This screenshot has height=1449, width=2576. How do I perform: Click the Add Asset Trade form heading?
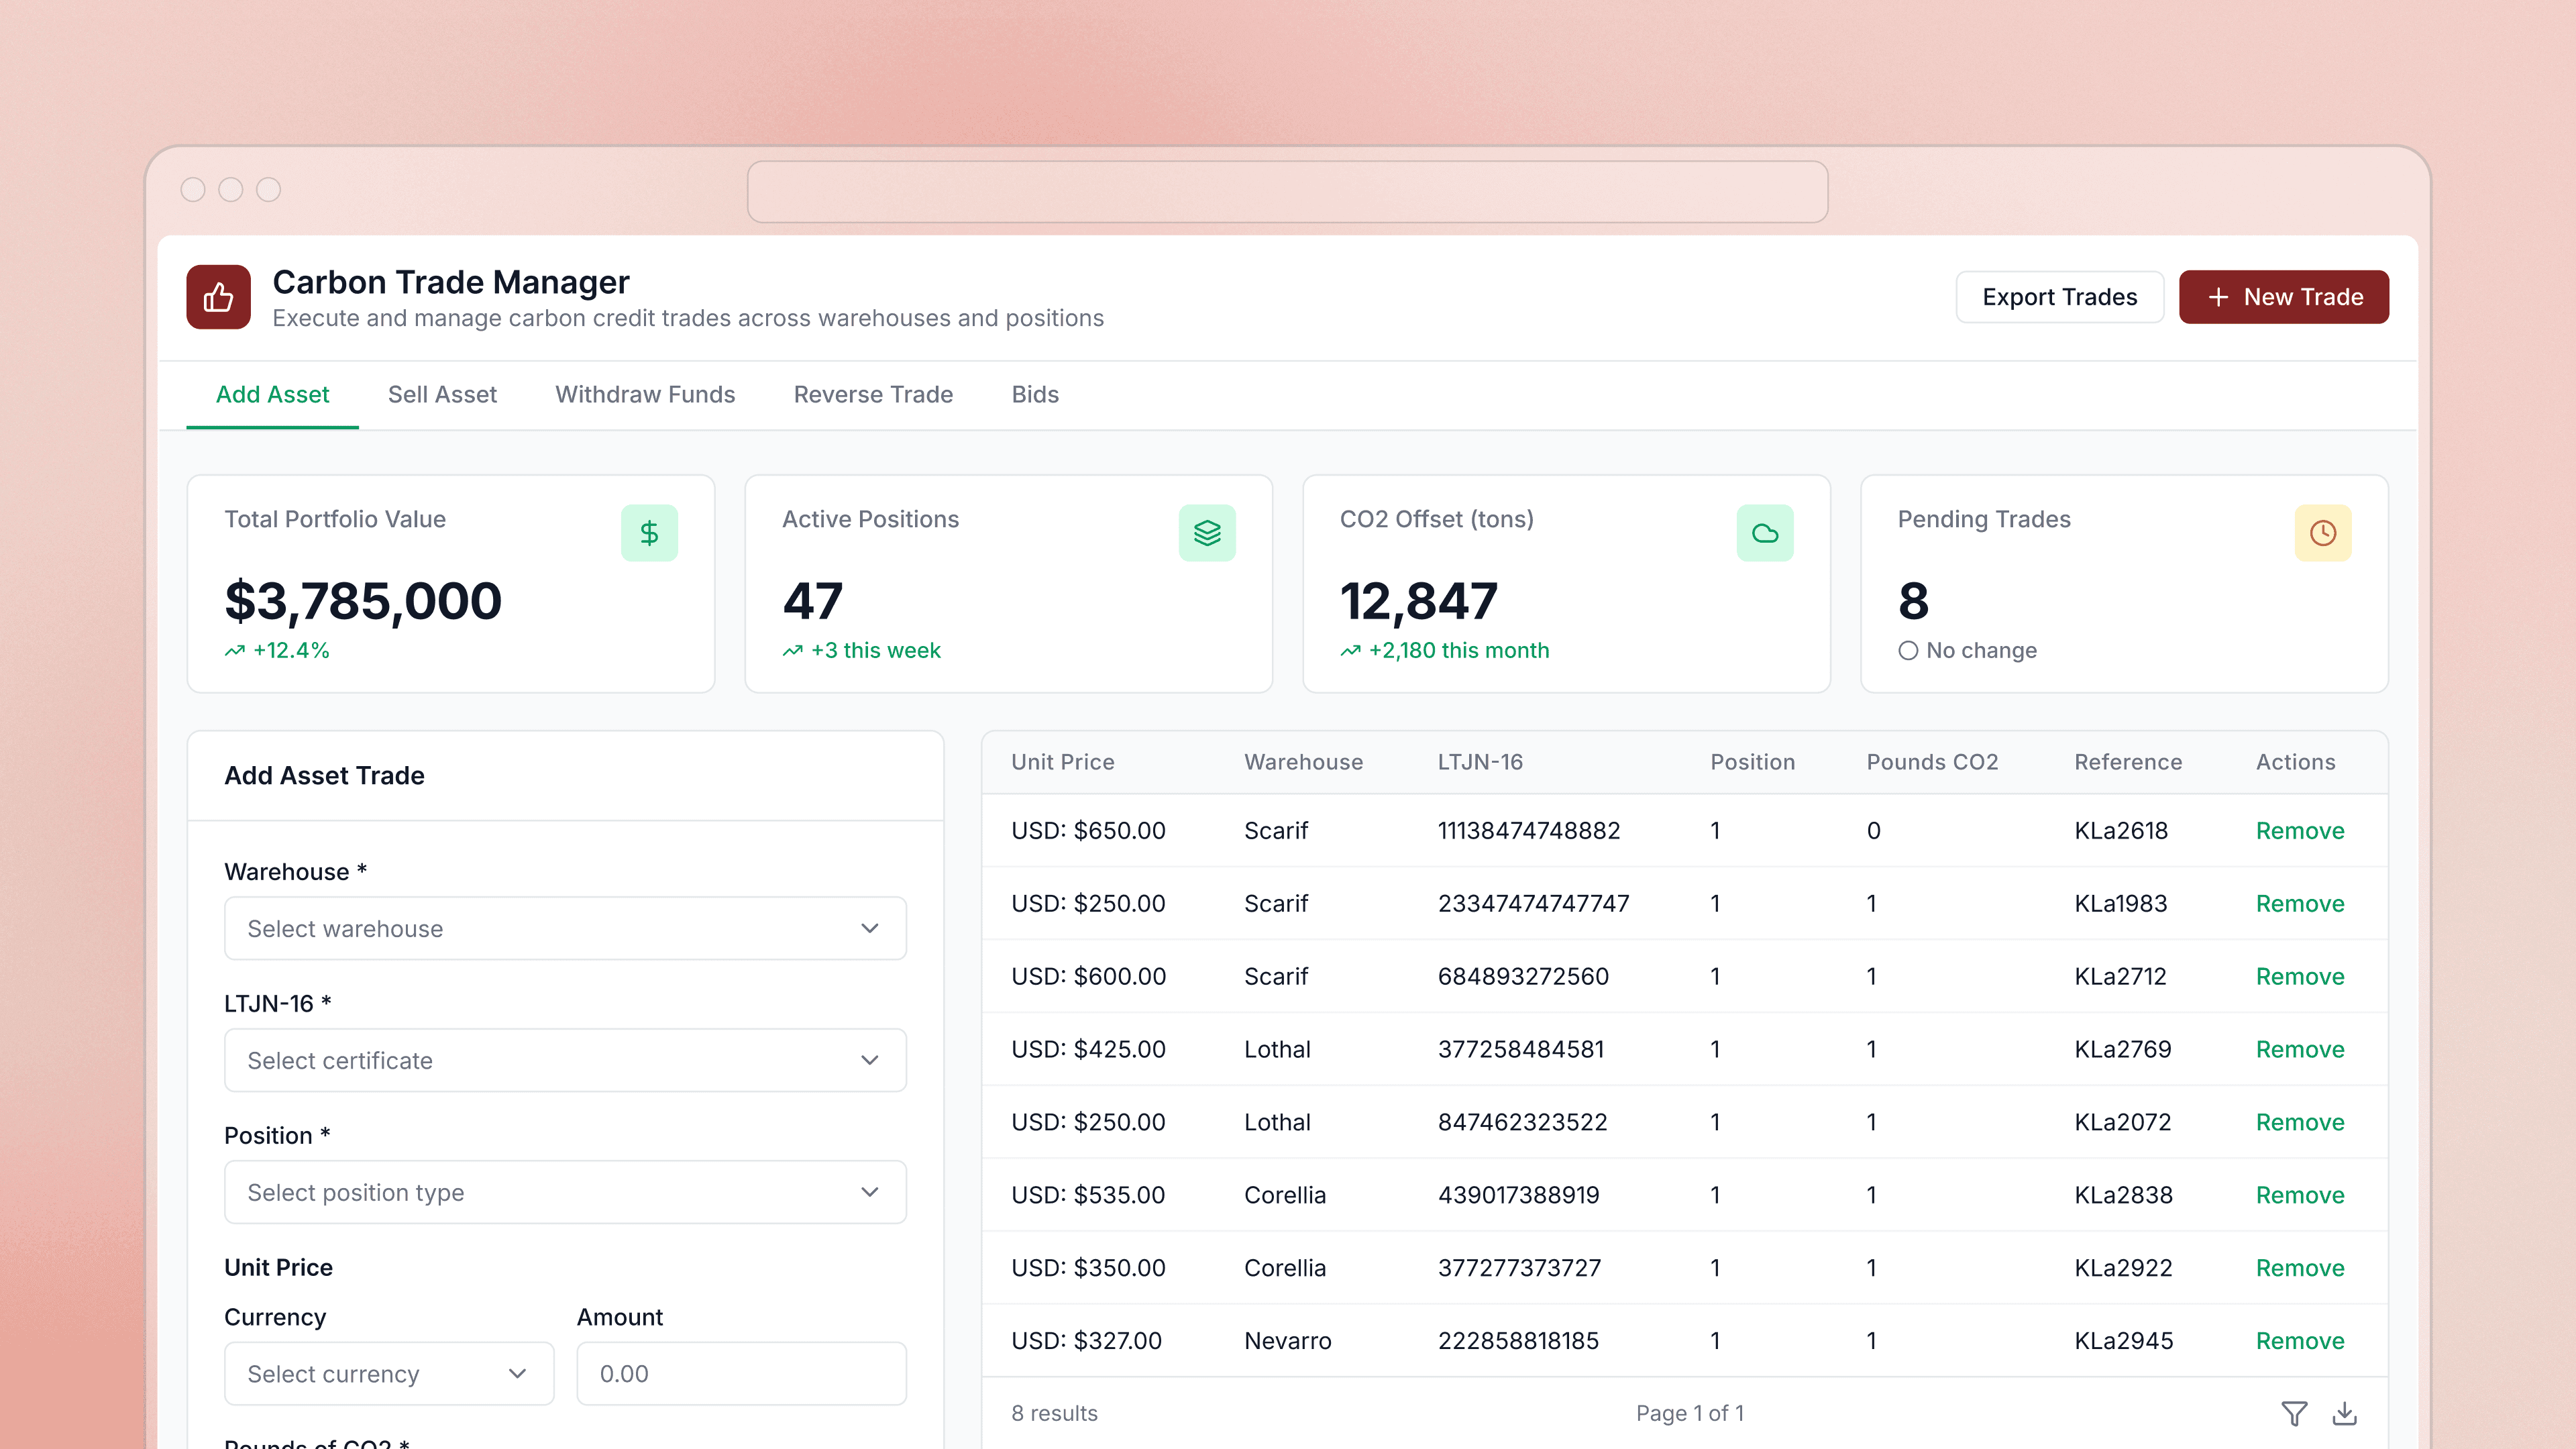click(324, 776)
